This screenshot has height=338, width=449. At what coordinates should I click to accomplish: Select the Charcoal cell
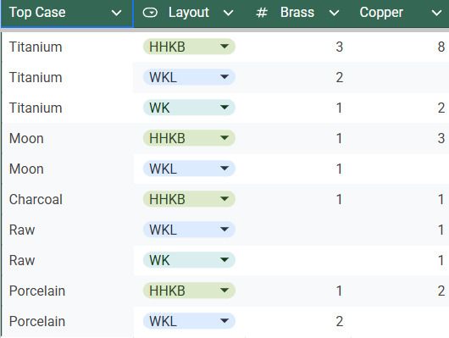tap(68, 199)
